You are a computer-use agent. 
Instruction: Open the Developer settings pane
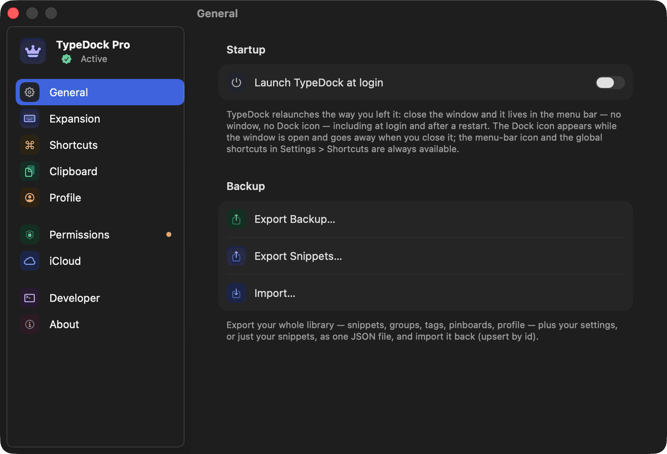point(100,298)
